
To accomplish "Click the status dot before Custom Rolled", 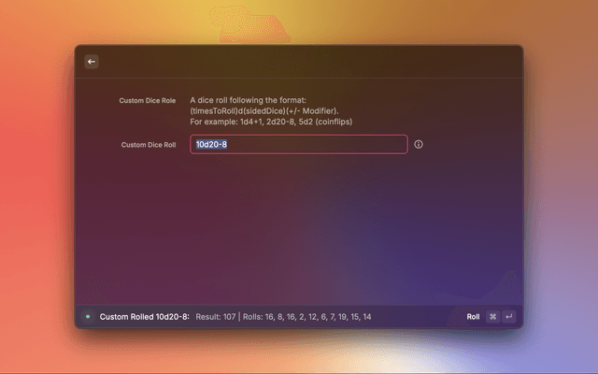I will click(x=88, y=317).
